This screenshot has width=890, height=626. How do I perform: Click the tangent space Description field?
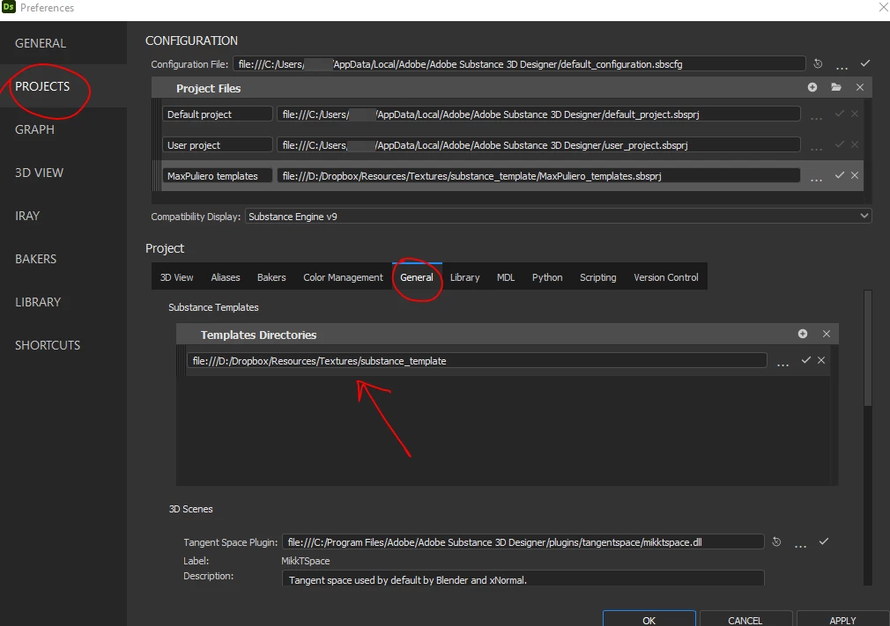click(523, 579)
